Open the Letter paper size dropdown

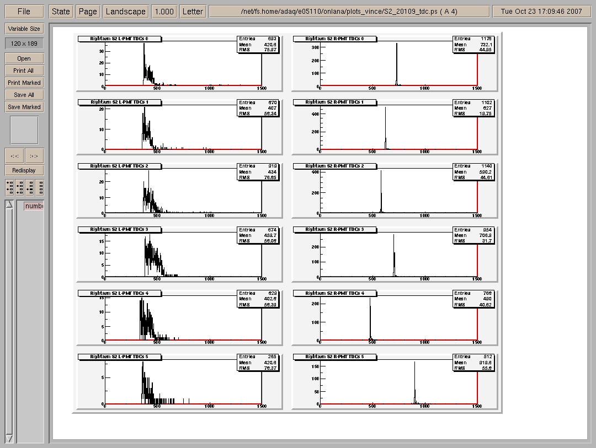point(193,12)
